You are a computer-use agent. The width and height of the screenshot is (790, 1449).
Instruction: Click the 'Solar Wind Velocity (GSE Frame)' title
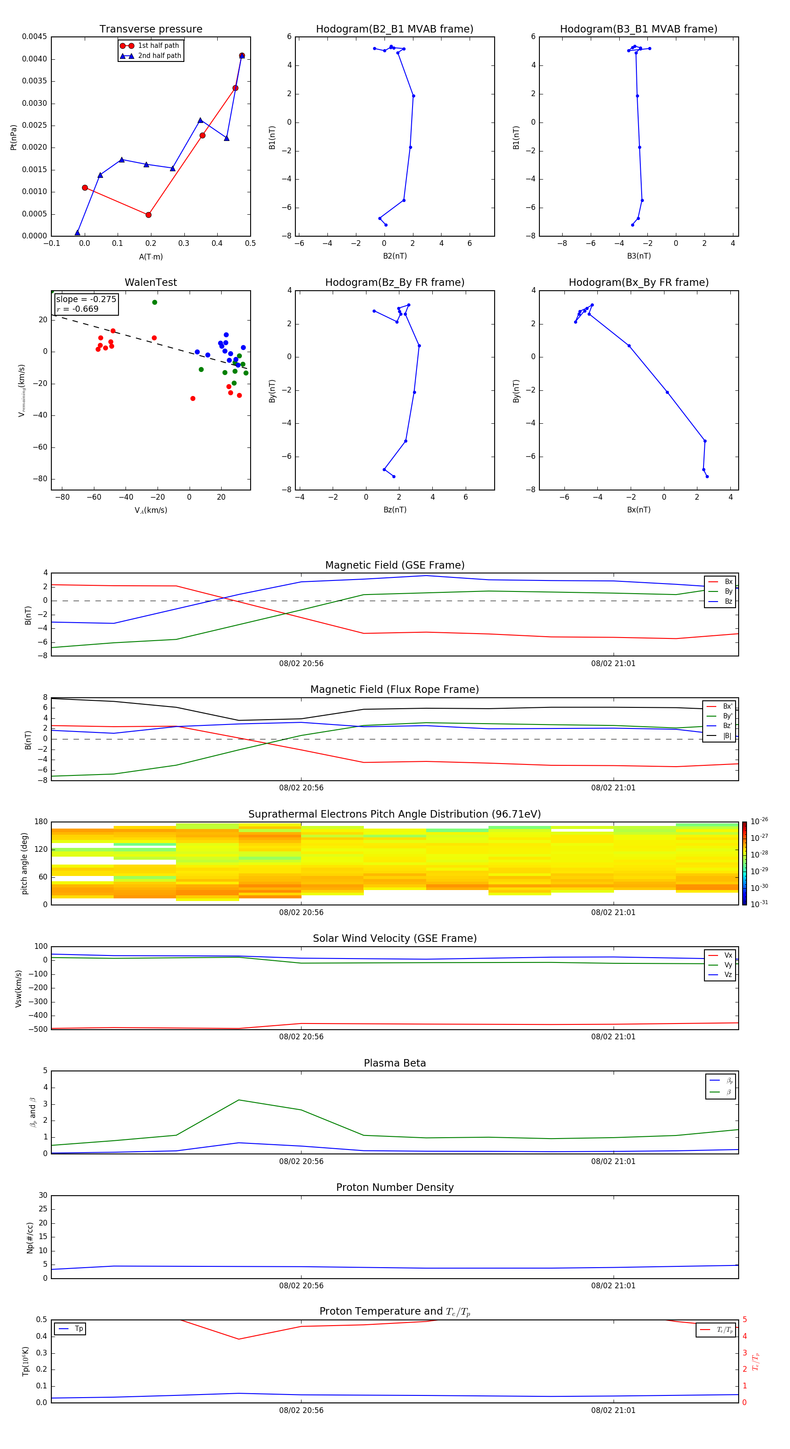pyautogui.click(x=395, y=938)
